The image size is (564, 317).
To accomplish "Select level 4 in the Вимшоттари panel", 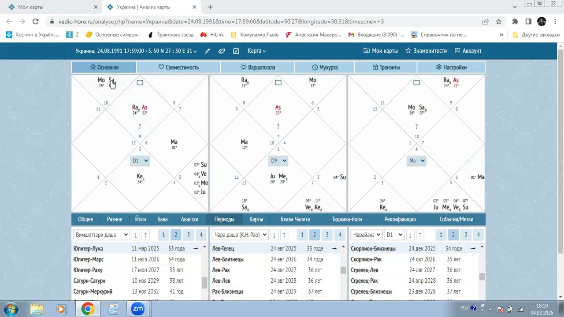I will click(201, 235).
